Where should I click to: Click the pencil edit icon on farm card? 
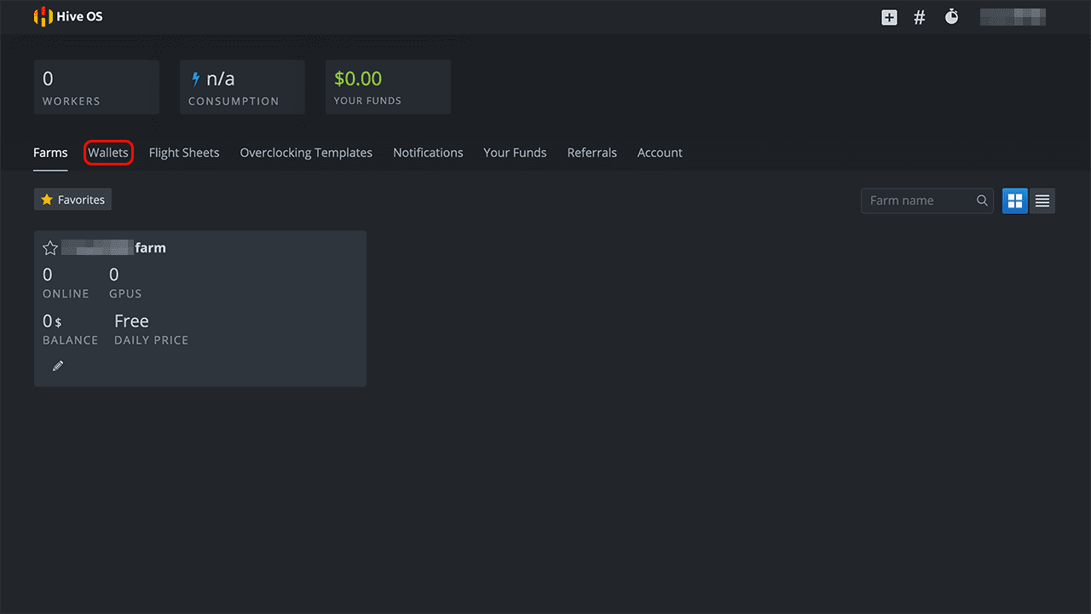58,366
